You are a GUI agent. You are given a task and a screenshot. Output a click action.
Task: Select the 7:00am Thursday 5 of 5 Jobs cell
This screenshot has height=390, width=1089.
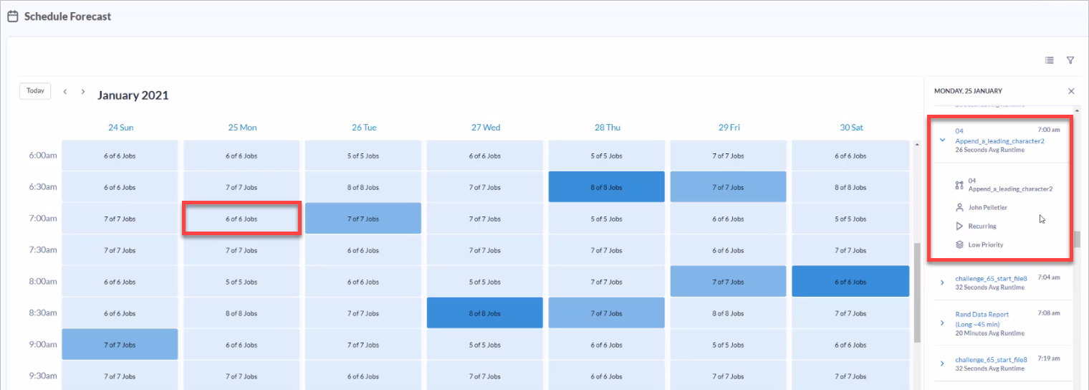pyautogui.click(x=607, y=219)
